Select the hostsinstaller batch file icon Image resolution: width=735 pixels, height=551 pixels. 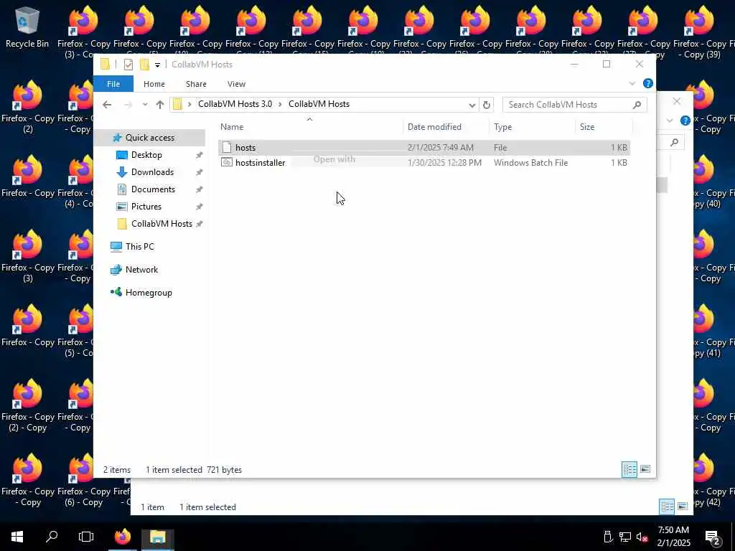point(227,163)
